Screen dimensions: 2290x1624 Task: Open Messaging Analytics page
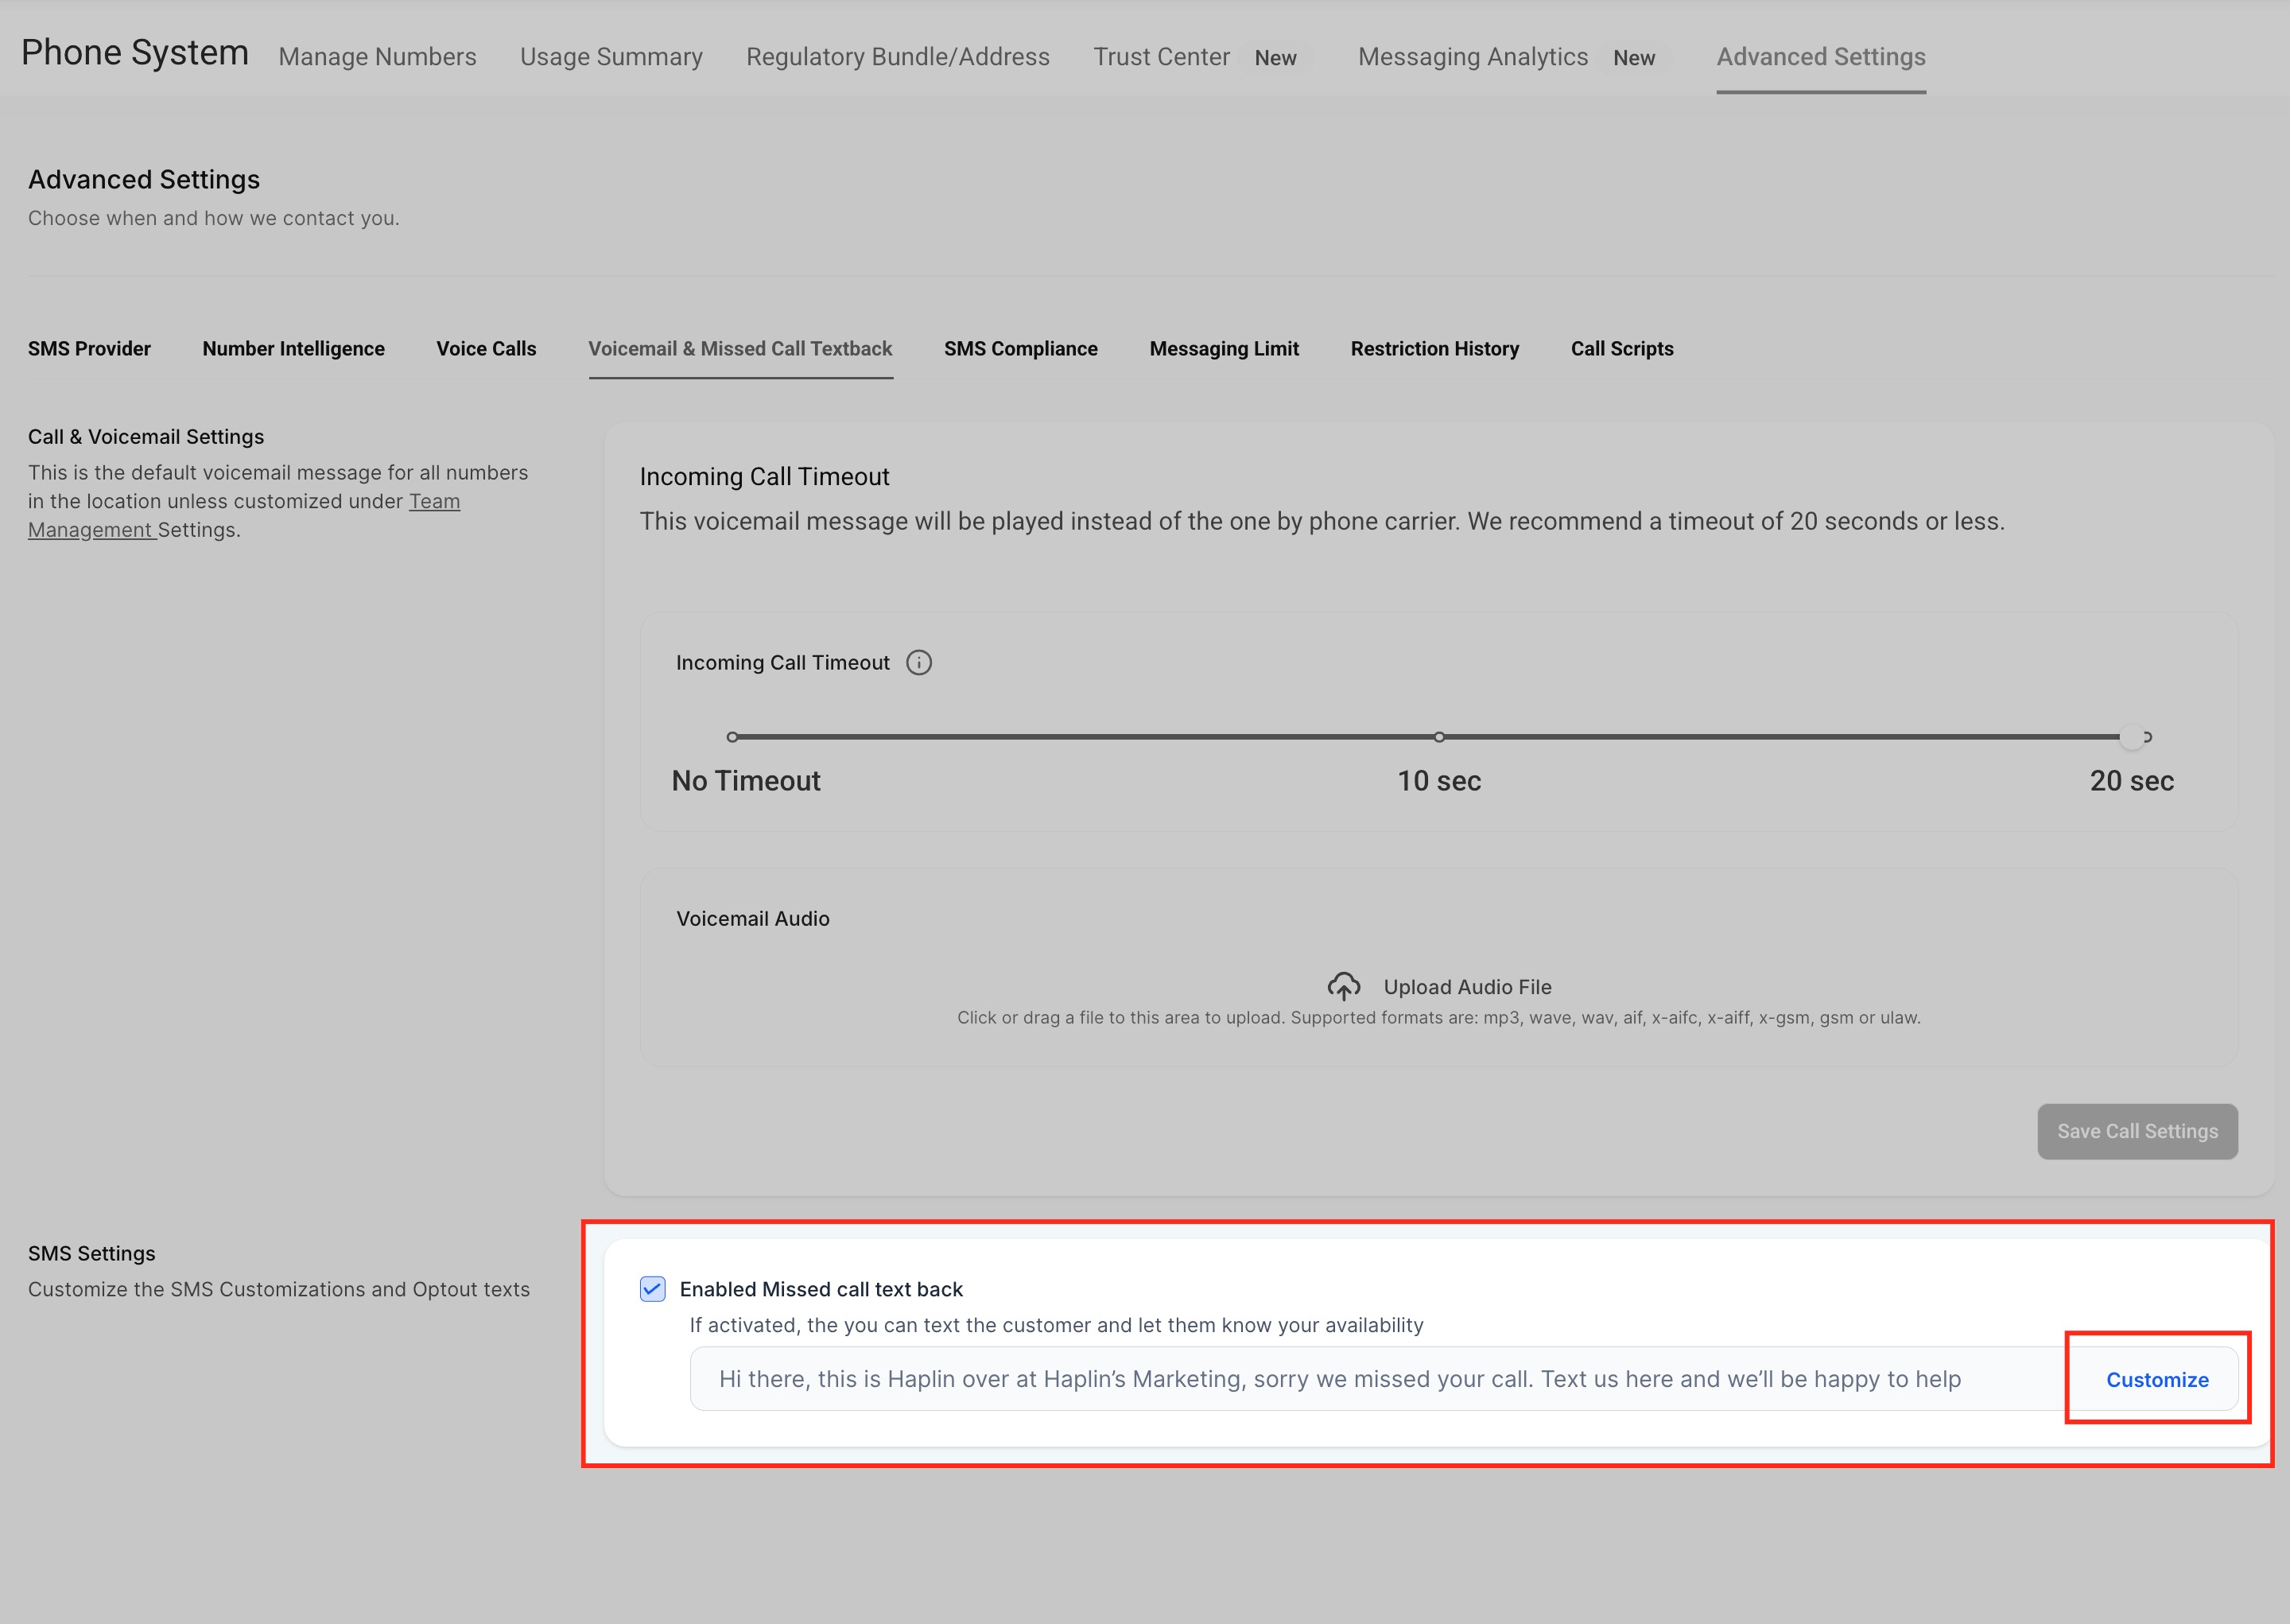tap(1473, 57)
